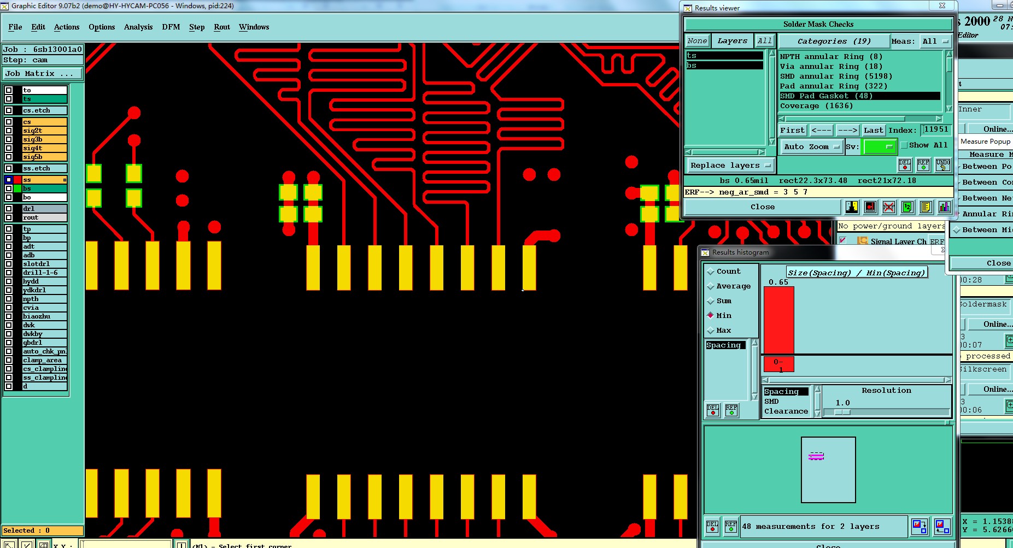Select 'SMD Pad Gasket (48)' category row
The image size is (1013, 548).
(859, 96)
